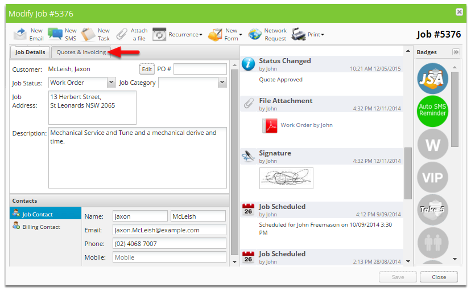Switch to the Job Details tab
The height and width of the screenshot is (291, 471).
tap(30, 52)
